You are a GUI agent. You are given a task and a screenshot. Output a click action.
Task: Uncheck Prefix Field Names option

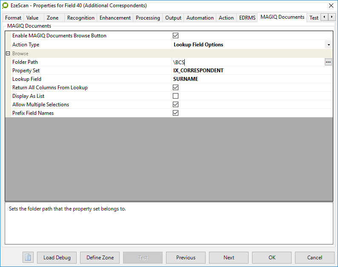pyautogui.click(x=175, y=113)
